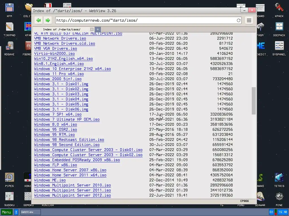The height and width of the screenshot is (216, 289).
Task: Open Windows Home Server 2011 x64.iso
Action: (70, 175)
